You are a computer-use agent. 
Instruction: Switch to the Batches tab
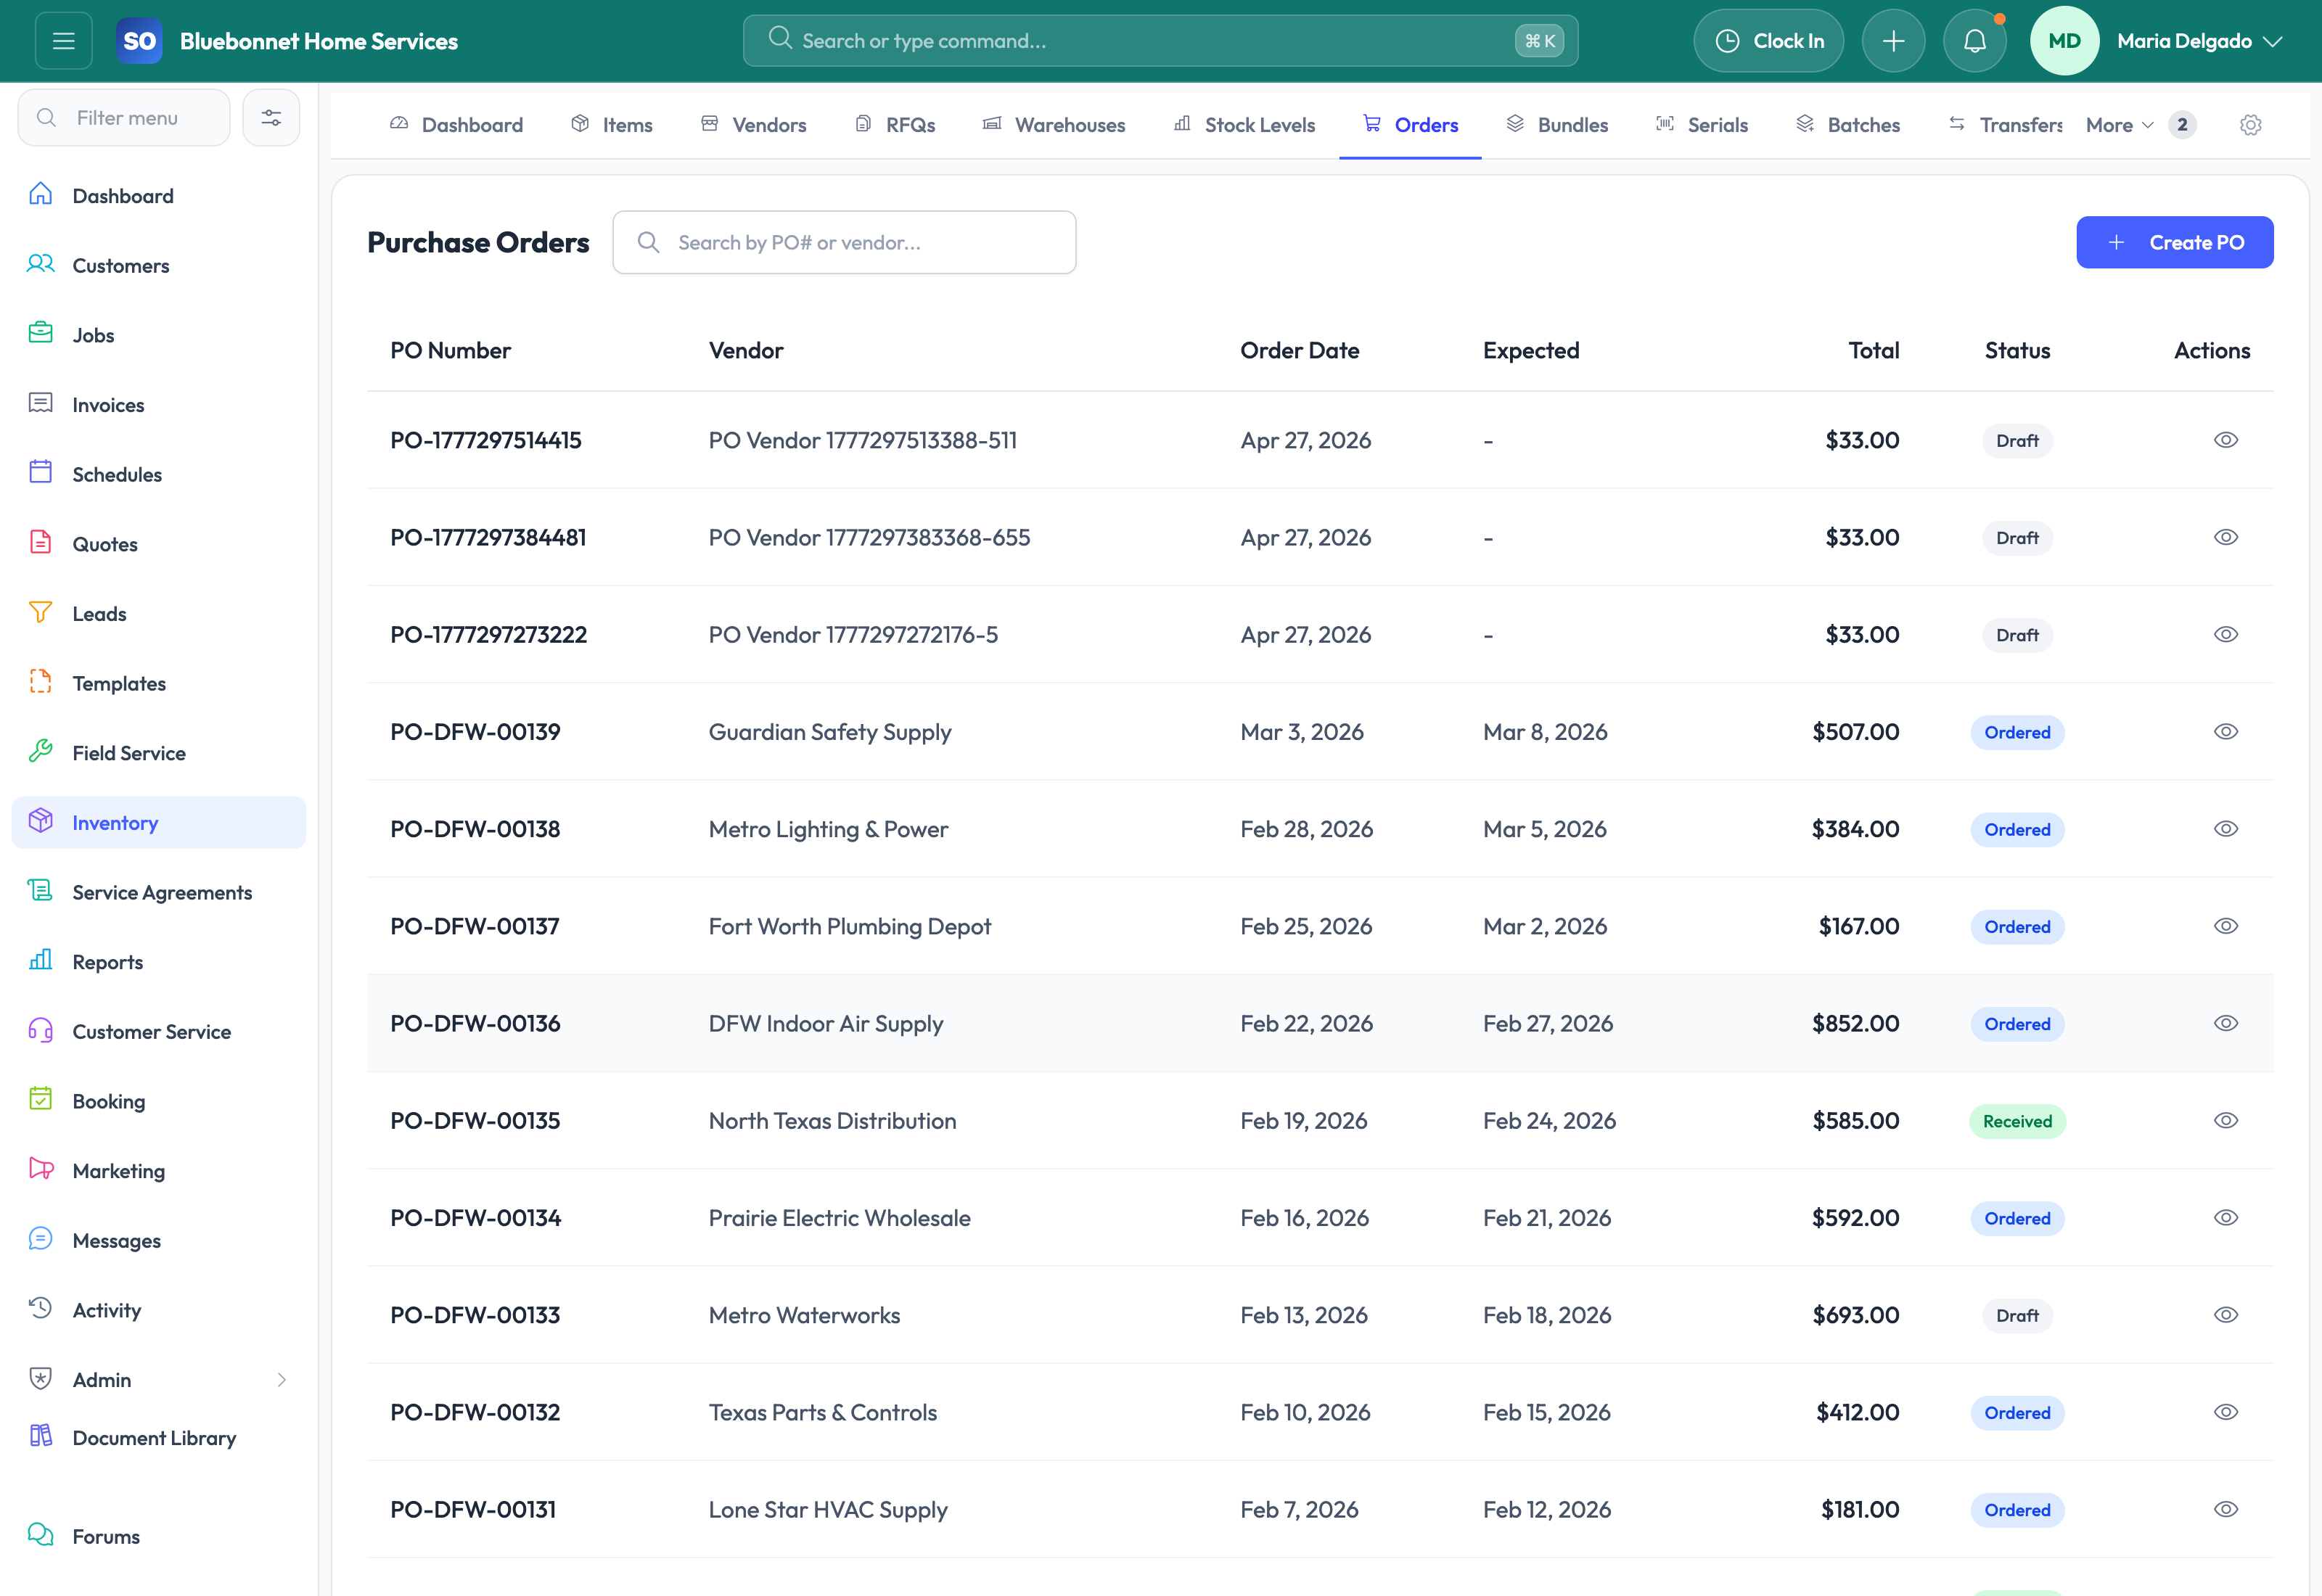1848,125
